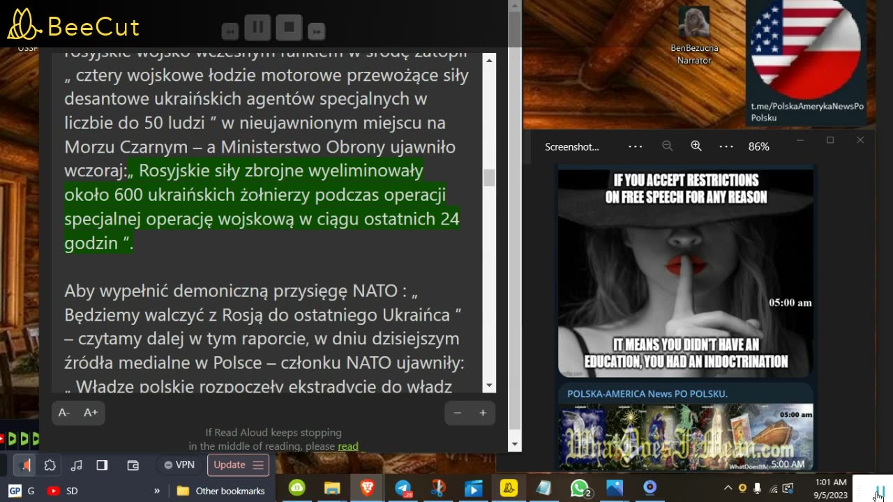Open the scissors snipping tool taskbar icon
The width and height of the screenshot is (893, 502).
click(438, 488)
